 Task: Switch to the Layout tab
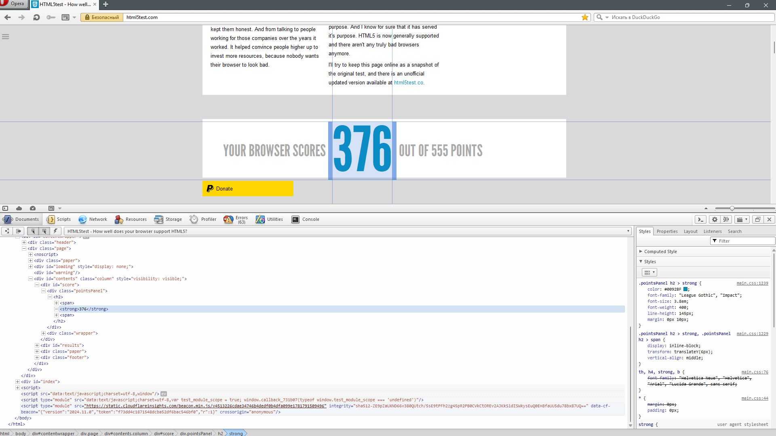(690, 231)
